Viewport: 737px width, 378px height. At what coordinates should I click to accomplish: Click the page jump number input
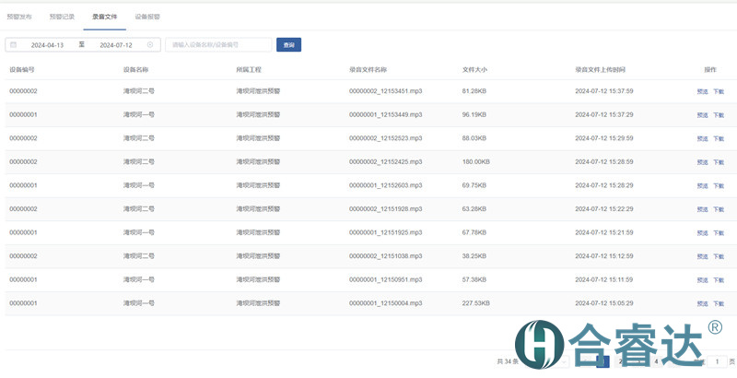pos(717,361)
